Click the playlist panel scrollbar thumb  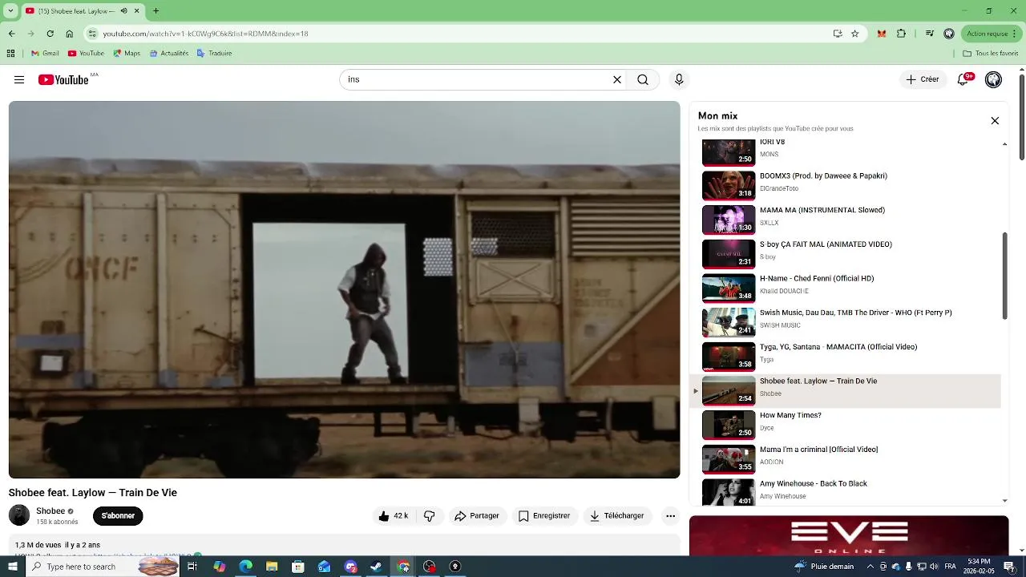click(x=1005, y=276)
